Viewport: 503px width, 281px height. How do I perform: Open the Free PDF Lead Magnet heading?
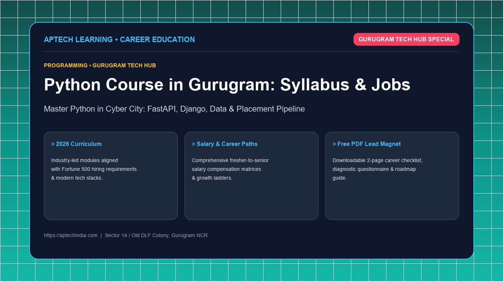pyautogui.click(x=367, y=144)
